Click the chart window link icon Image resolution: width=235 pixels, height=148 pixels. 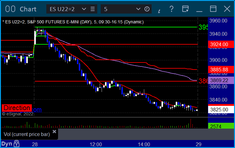pyautogui.click(x=10, y=9)
